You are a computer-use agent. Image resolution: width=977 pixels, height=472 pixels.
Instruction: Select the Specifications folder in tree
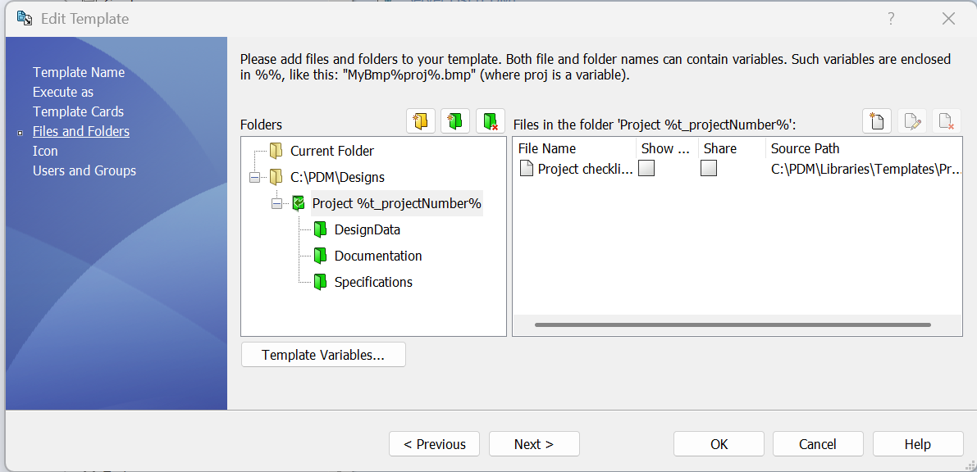click(x=373, y=282)
